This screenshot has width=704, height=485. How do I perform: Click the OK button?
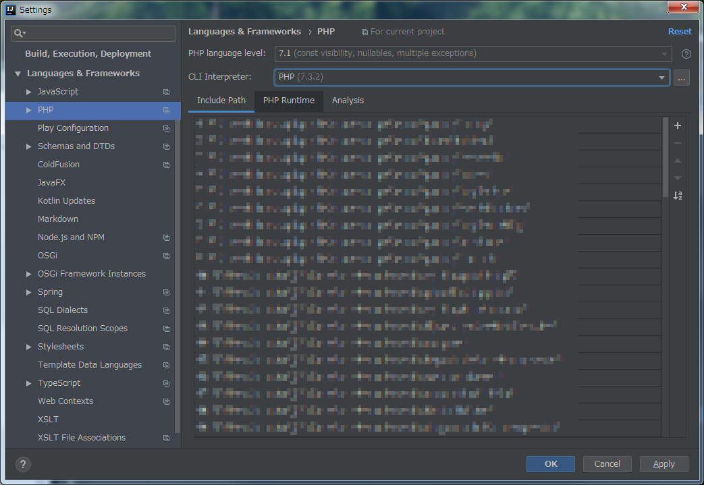pos(551,464)
